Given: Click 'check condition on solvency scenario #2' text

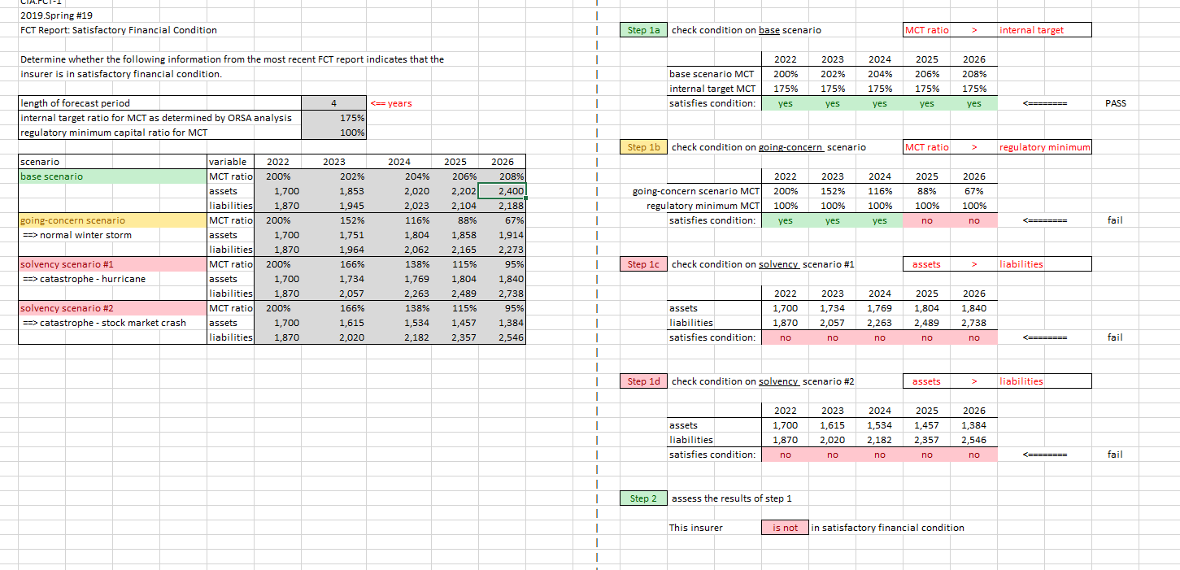Looking at the screenshot, I should point(763,381).
